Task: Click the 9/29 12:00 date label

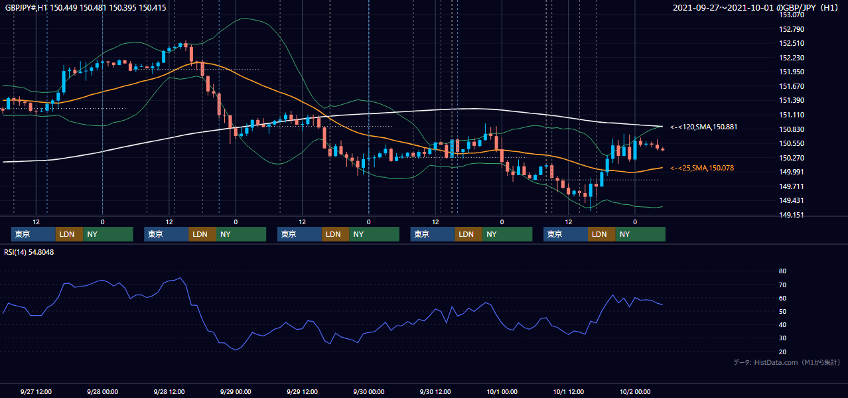Action: coord(302,391)
